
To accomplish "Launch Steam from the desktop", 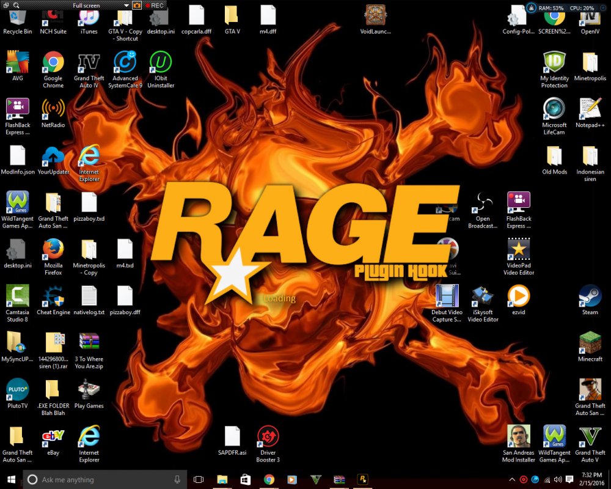I will click(590, 300).
